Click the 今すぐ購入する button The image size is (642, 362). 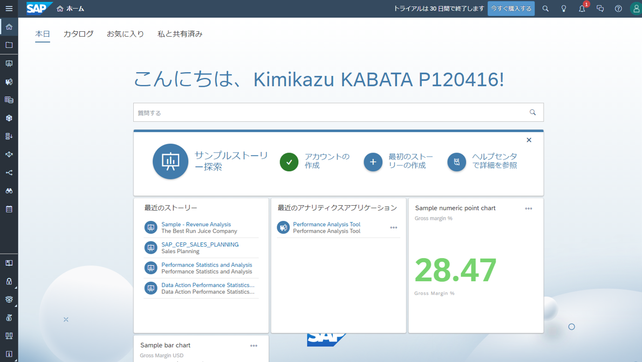[x=511, y=9]
